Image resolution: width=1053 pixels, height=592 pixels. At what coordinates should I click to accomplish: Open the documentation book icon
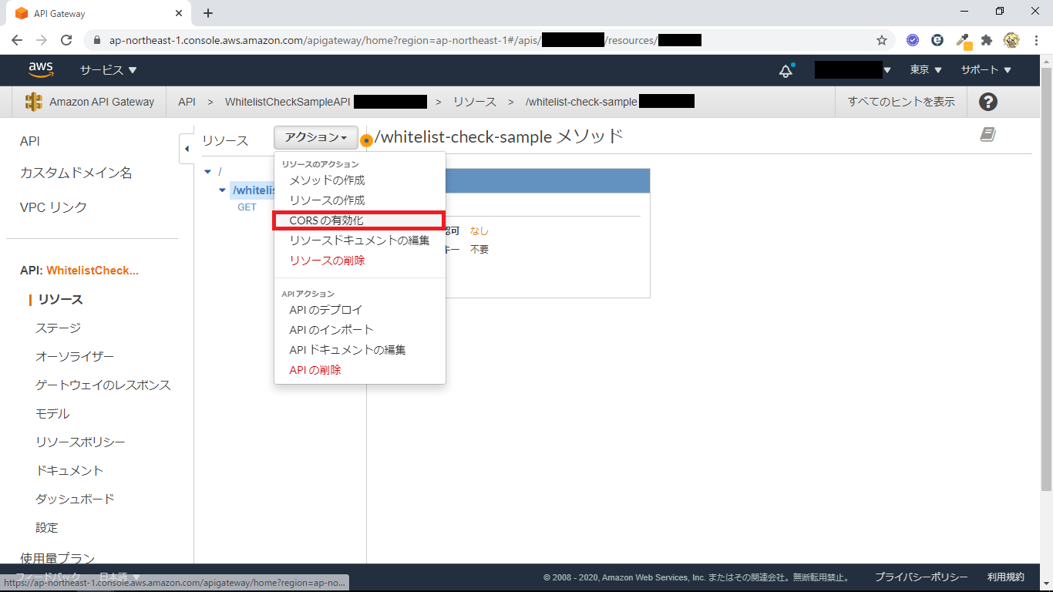pos(987,135)
